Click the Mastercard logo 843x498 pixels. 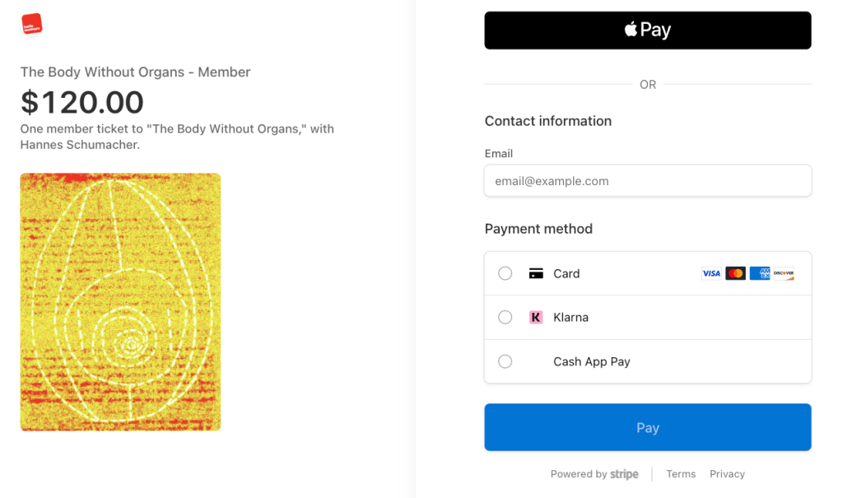[735, 273]
